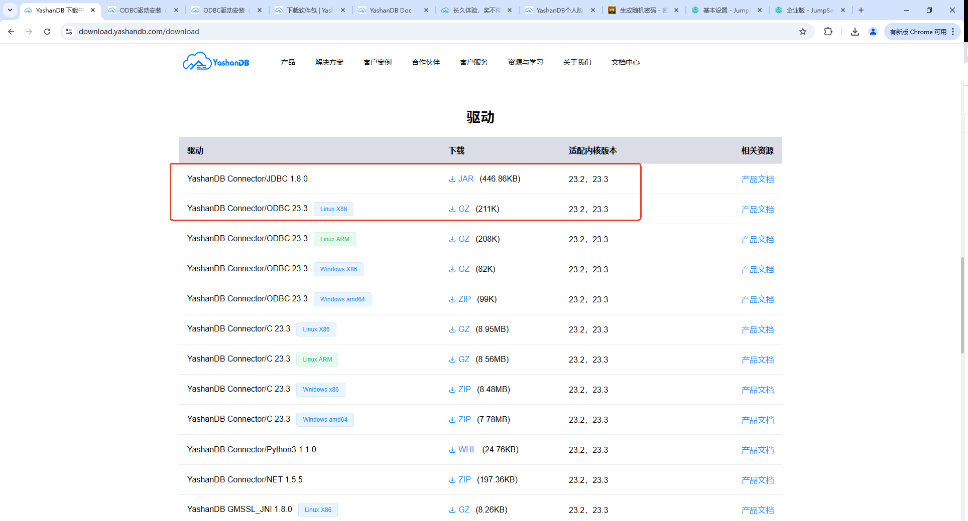Switch to the YashanDB Doc tab
The width and height of the screenshot is (968, 521).
(393, 10)
